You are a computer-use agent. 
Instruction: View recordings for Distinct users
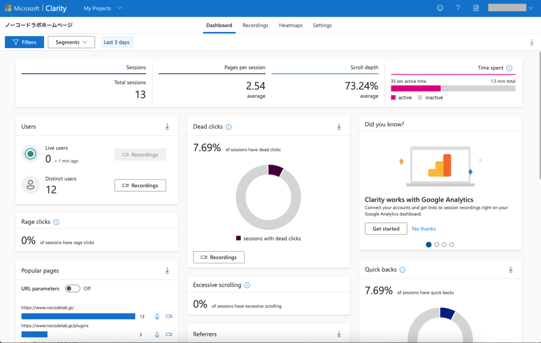[x=140, y=185]
